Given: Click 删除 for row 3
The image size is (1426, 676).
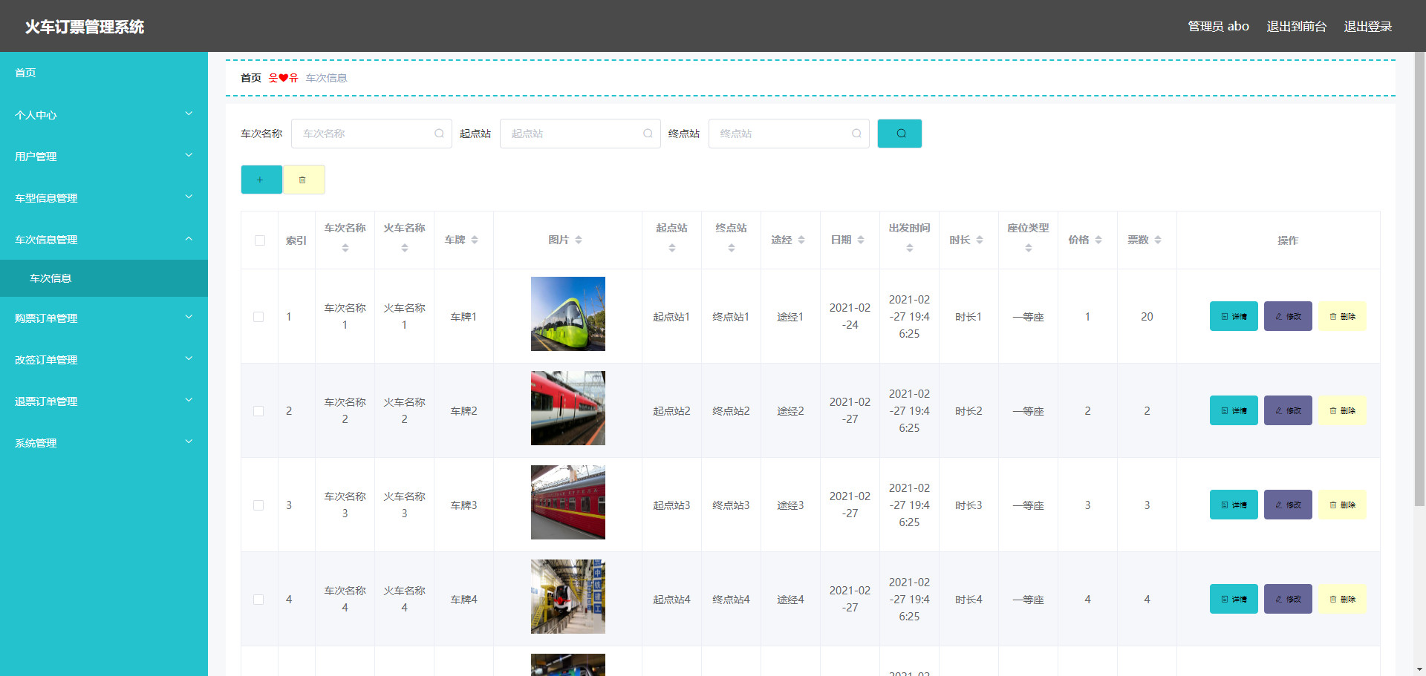Looking at the screenshot, I should tap(1342, 505).
